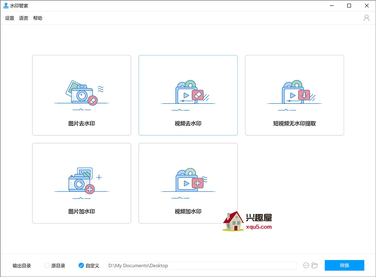Open the 帮助 menu

[x=38, y=18]
